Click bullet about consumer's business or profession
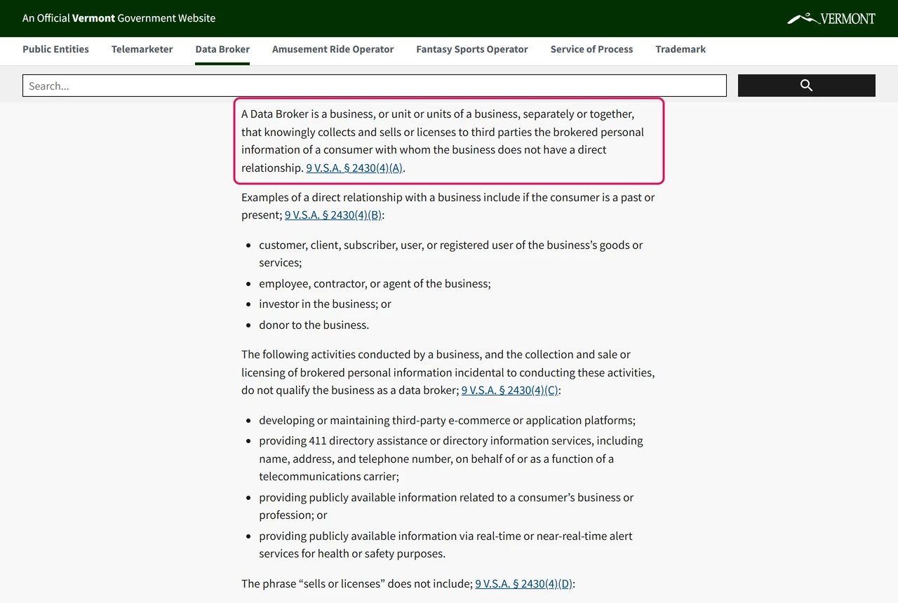 pyautogui.click(x=446, y=506)
